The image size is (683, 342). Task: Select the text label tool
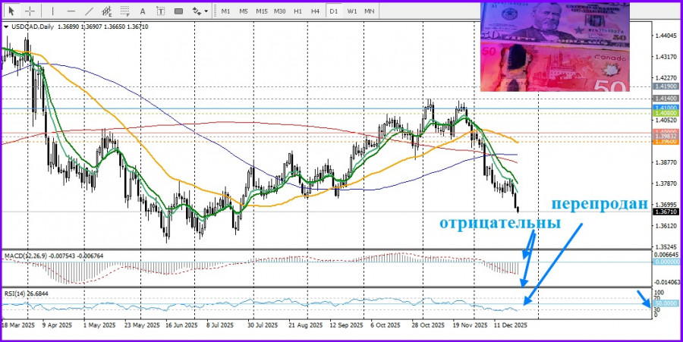[x=161, y=11]
